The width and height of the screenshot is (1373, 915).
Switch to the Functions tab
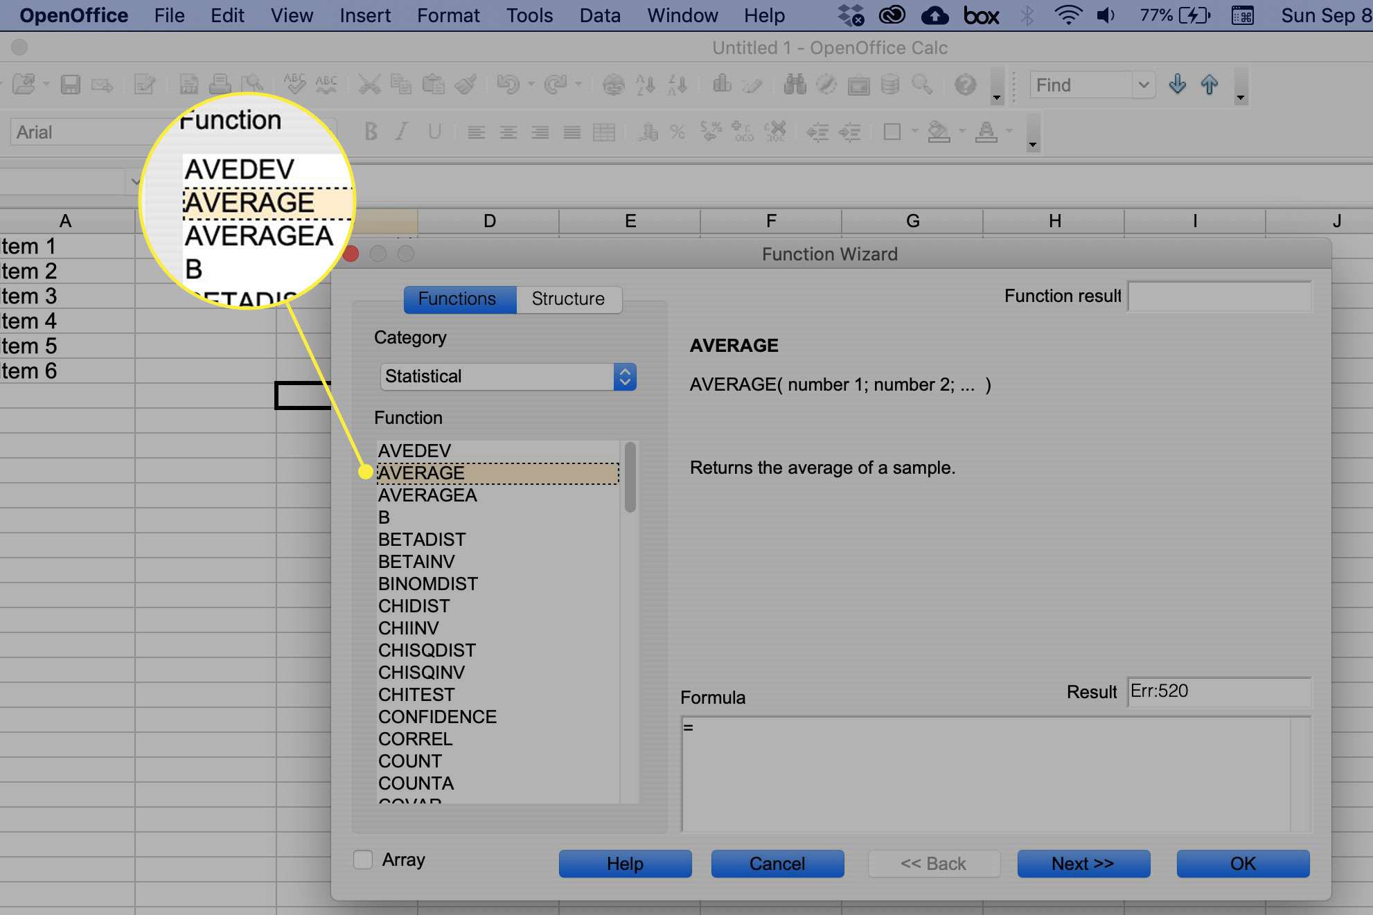point(455,299)
